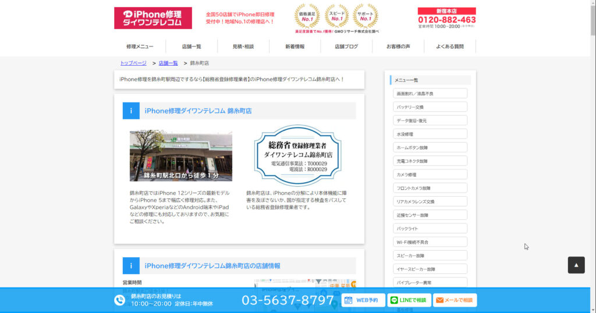
Task: Select 水没修理 in the side menu
Action: click(430, 134)
